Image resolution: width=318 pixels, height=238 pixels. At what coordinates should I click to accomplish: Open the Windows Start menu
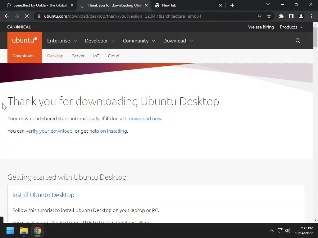(x=10, y=231)
